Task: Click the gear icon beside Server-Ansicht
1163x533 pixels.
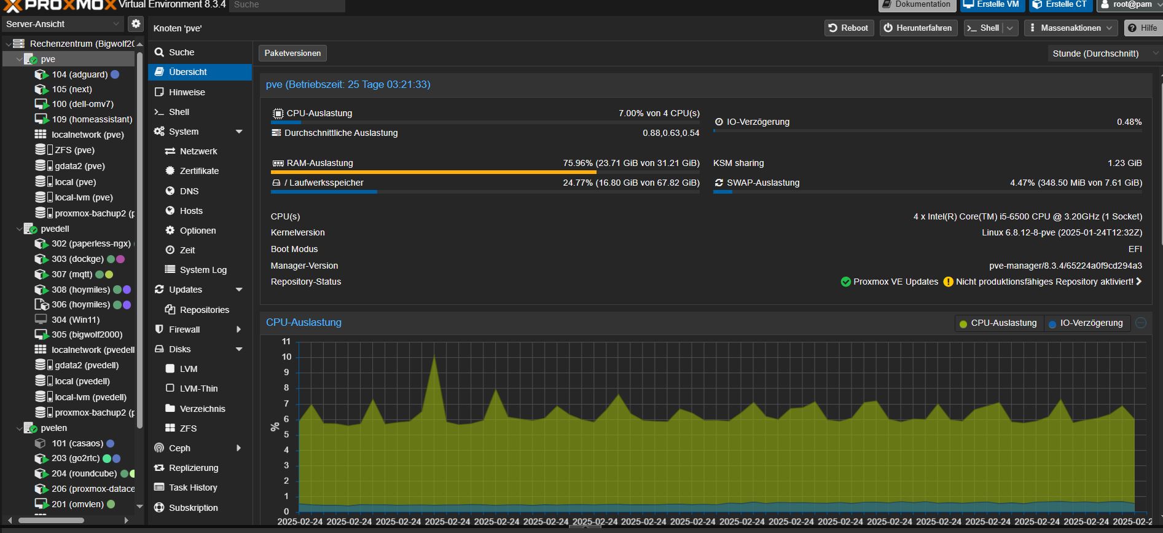Action: [136, 24]
